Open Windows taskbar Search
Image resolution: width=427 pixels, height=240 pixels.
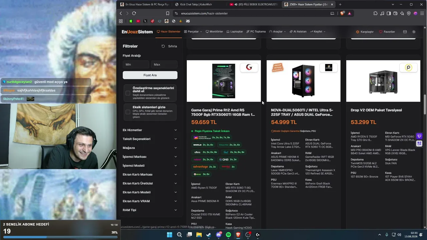pos(179,235)
